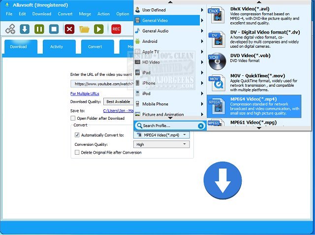Click the iPhone category icon
Screen dimensions: 315x235
tap(137, 83)
